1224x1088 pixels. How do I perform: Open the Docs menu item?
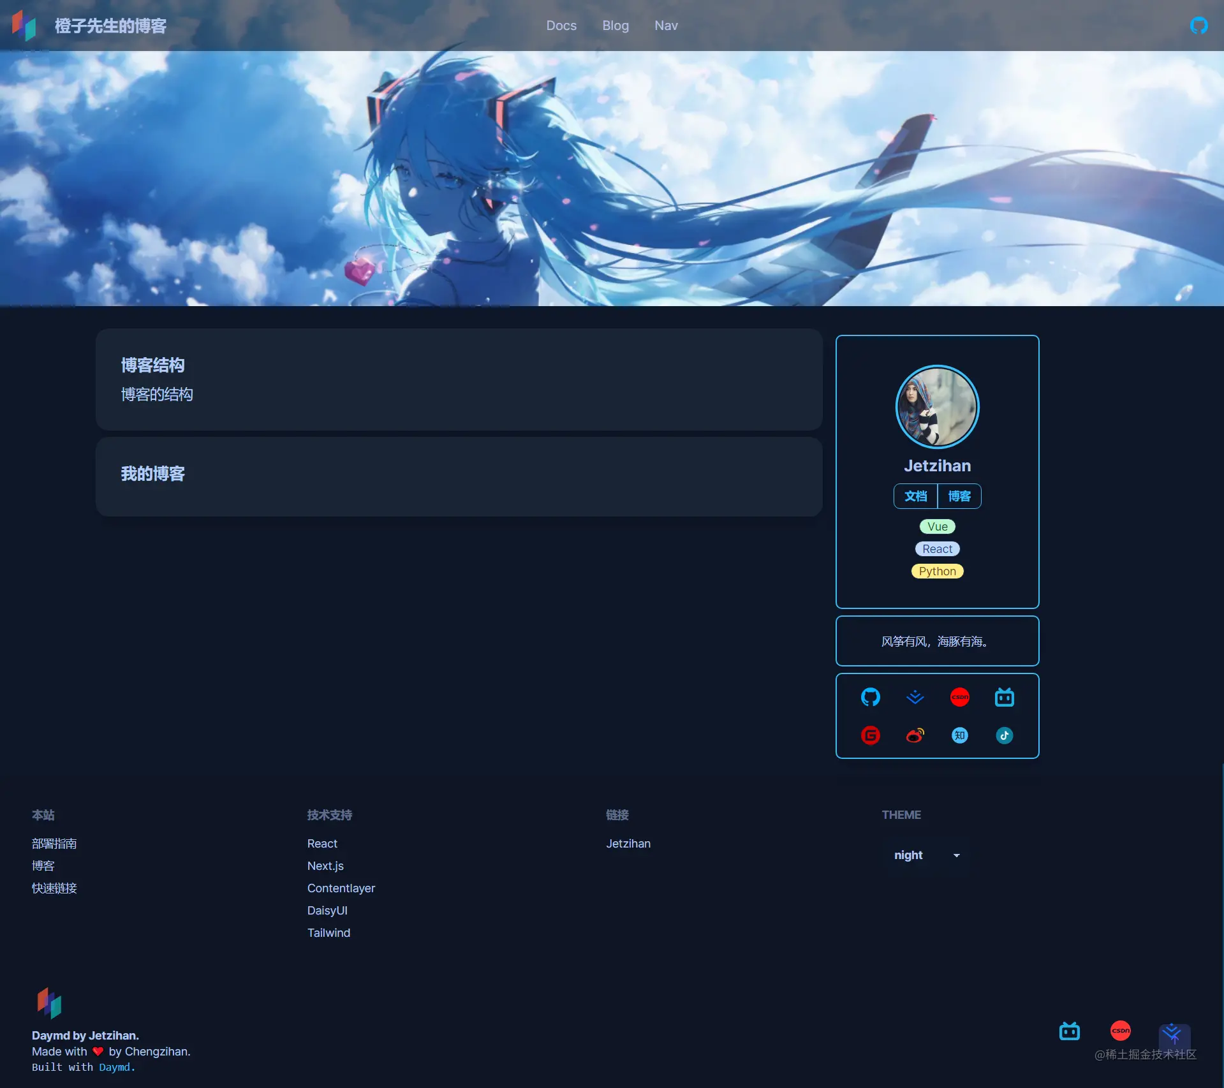(x=561, y=26)
